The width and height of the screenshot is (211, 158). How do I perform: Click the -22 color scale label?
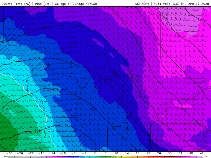click(31, 153)
